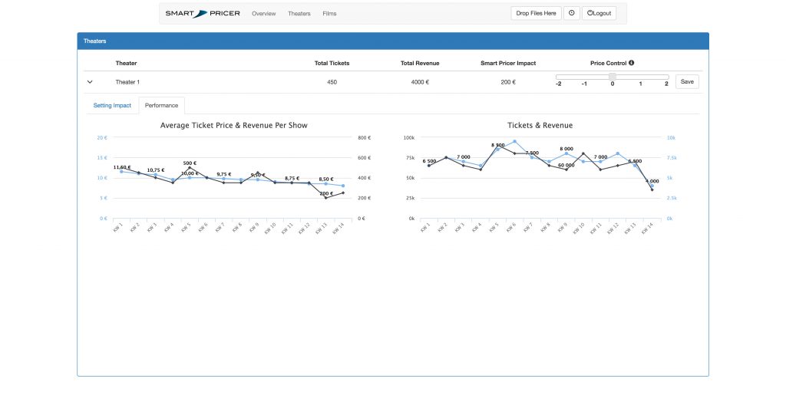
Task: Click the Drop Files Here button
Action: (536, 14)
